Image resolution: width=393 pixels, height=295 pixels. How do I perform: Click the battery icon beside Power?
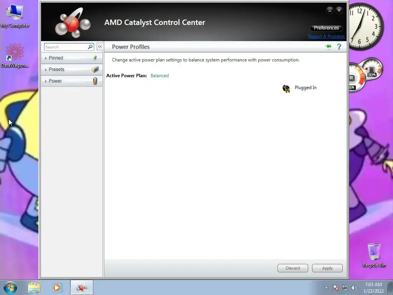[x=95, y=81]
